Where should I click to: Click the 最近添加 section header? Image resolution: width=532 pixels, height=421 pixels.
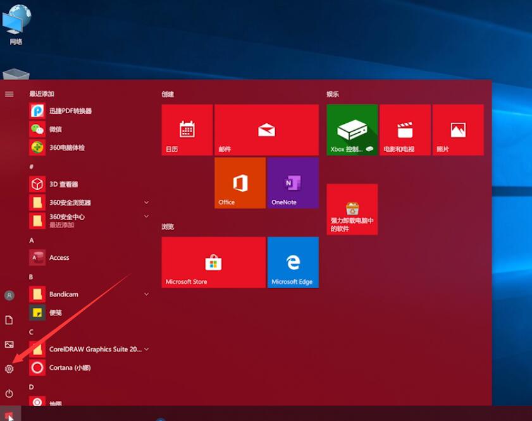pyautogui.click(x=42, y=94)
